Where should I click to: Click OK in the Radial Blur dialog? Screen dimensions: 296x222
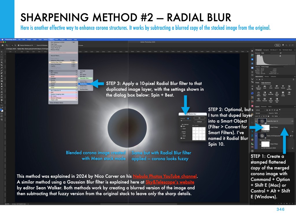click(199, 118)
